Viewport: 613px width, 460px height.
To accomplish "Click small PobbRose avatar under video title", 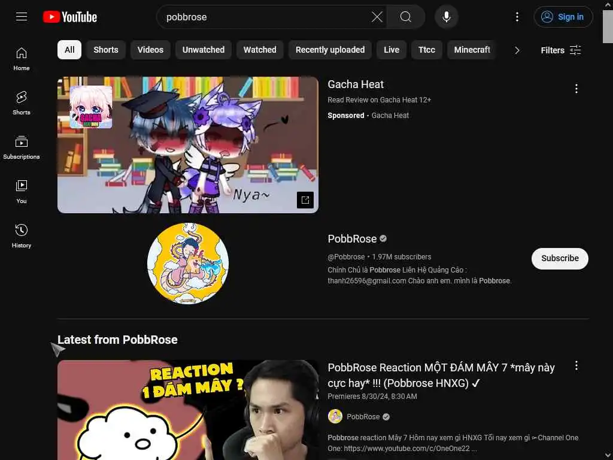I will coord(335,417).
